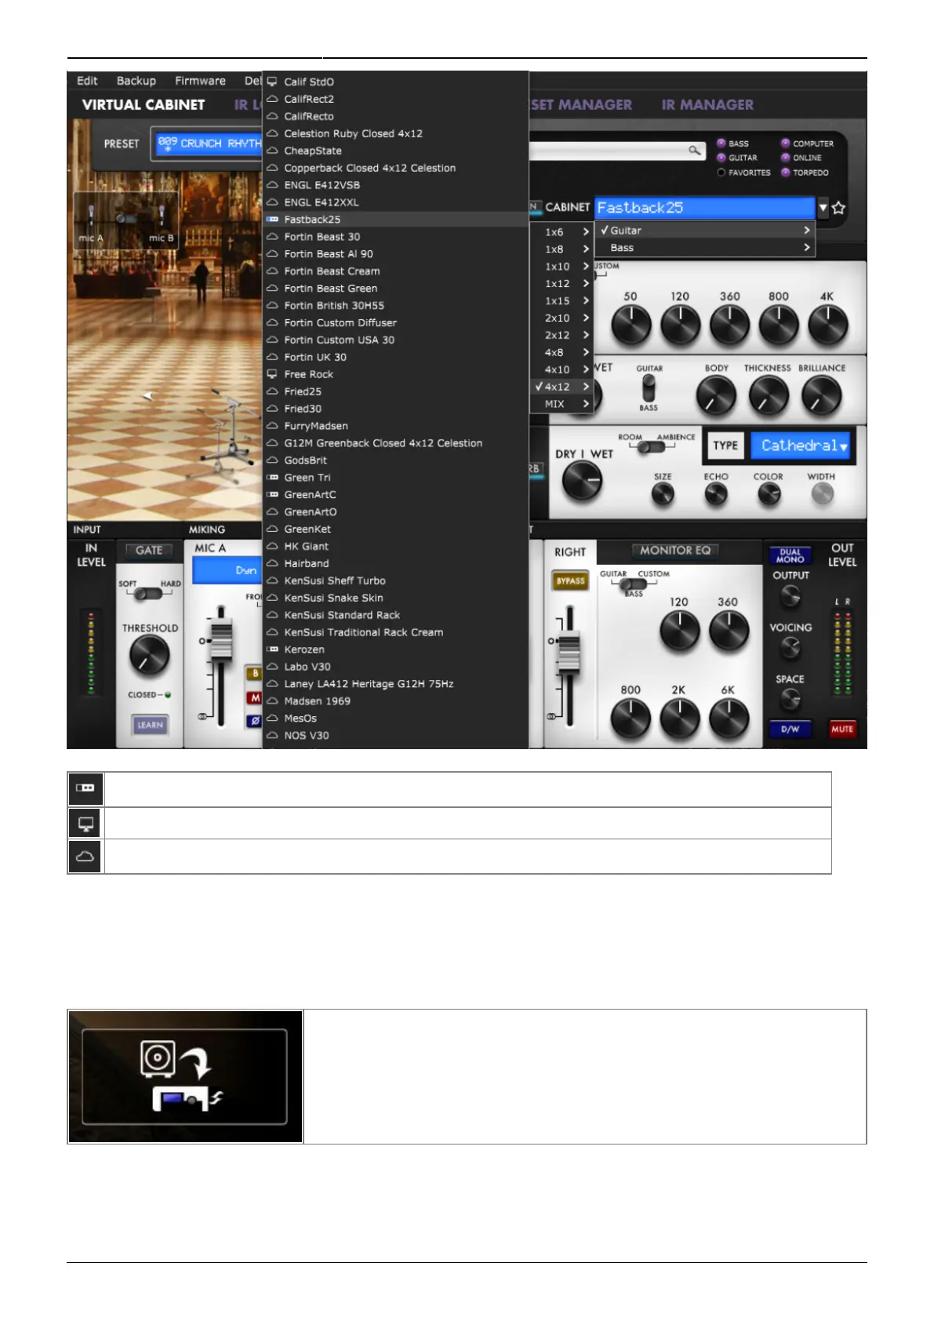Screen dimensions: 934x1321
Task: Click the MIC A level fader
Action: pos(221,640)
